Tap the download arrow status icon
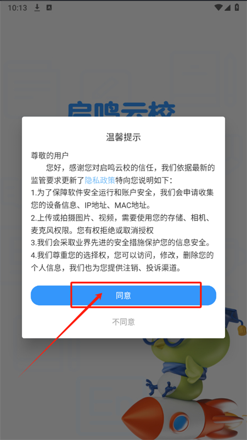 pos(37,8)
